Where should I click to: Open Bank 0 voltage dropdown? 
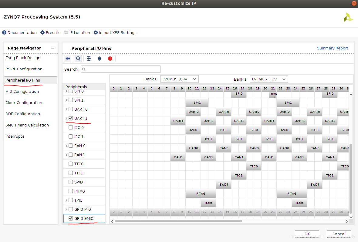click(x=180, y=79)
